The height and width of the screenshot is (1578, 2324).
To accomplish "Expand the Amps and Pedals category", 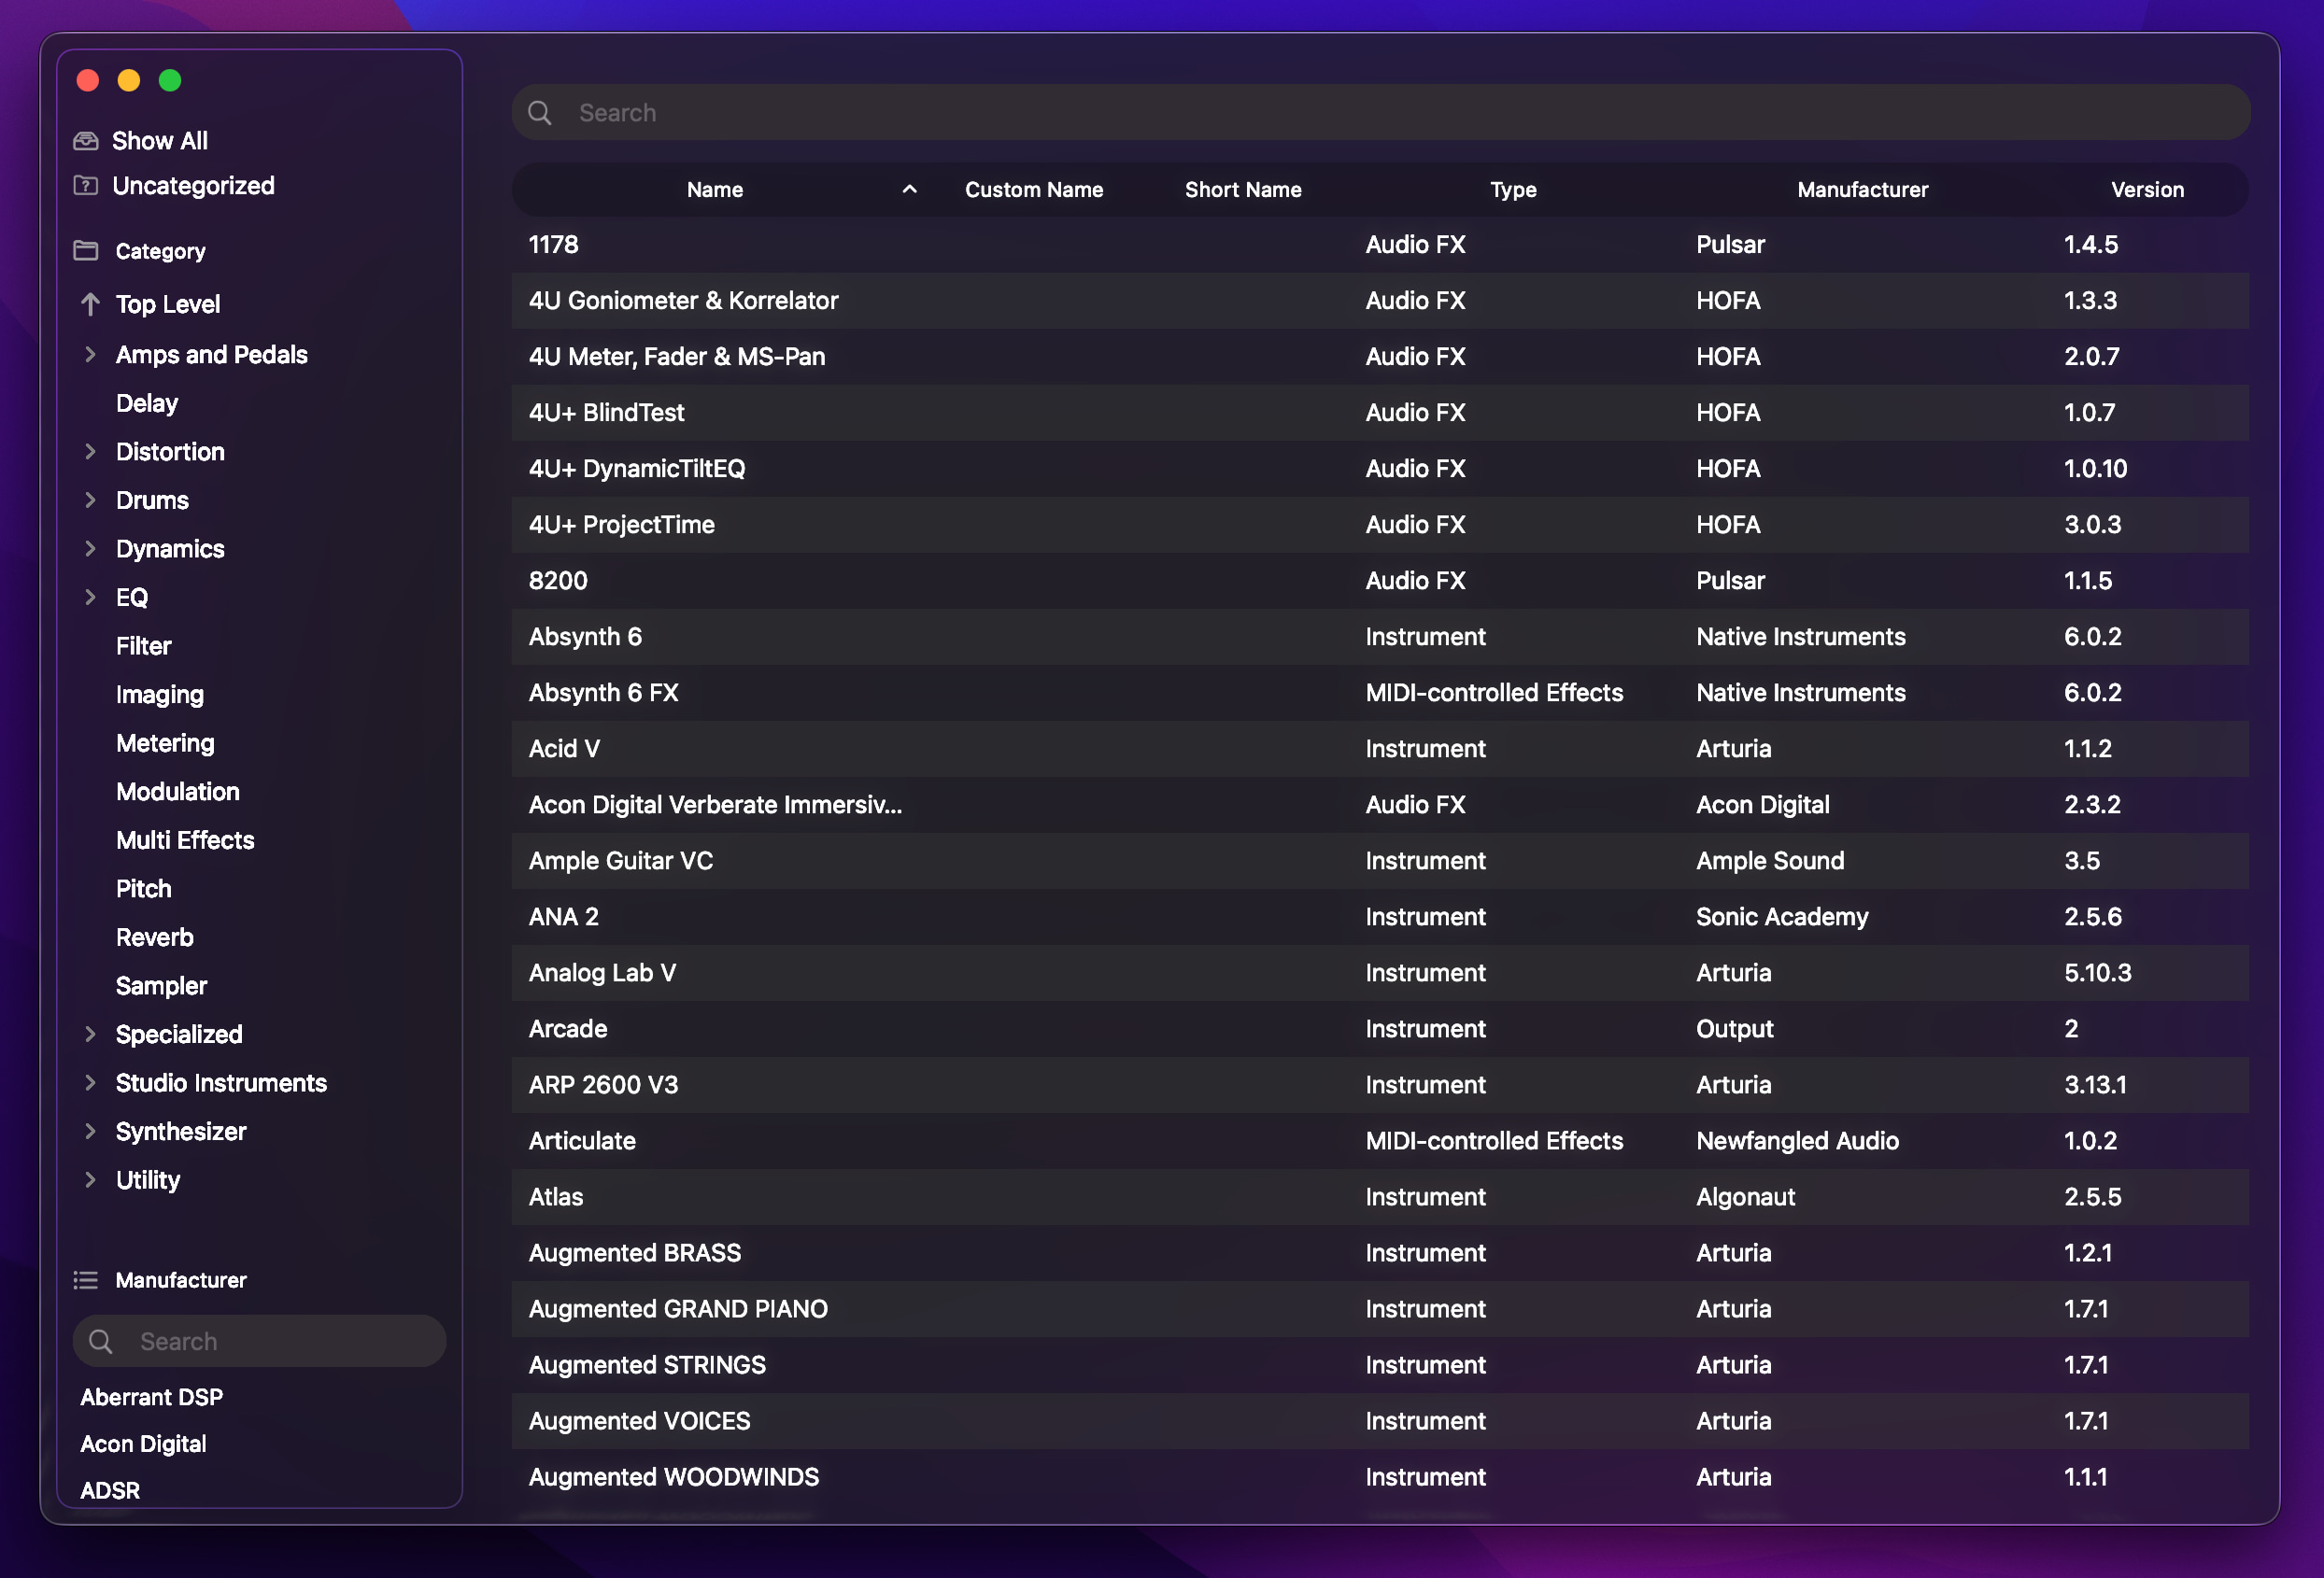I will pos(90,355).
